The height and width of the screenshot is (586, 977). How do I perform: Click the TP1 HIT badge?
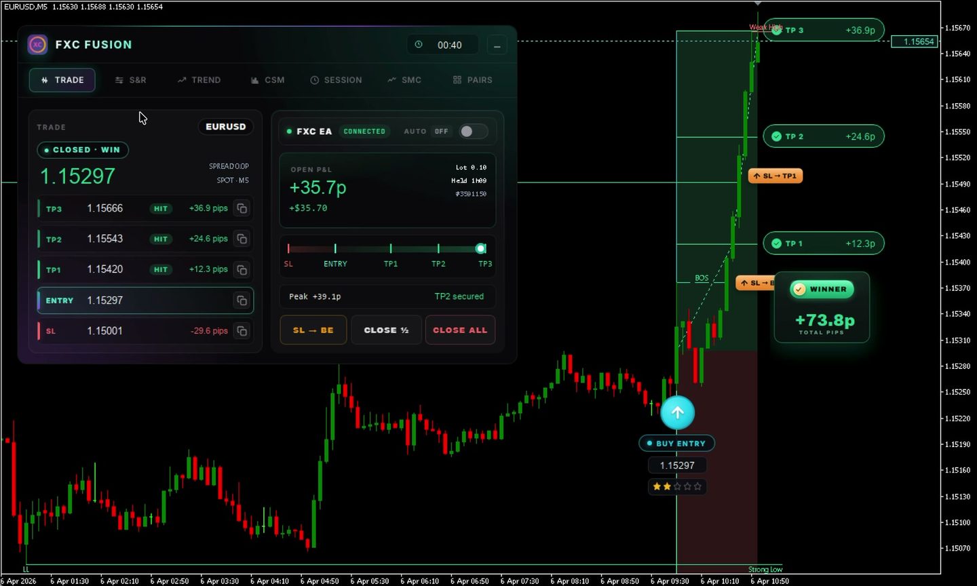point(161,270)
